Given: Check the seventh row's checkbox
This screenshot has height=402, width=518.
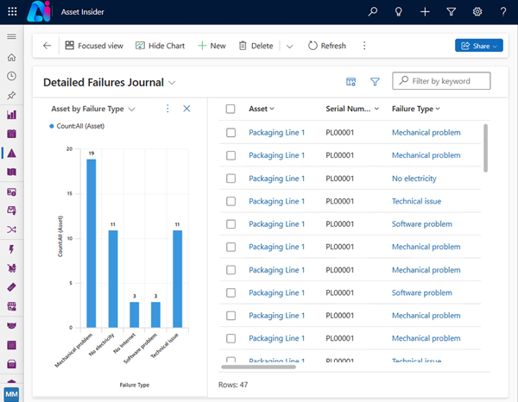Looking at the screenshot, I should pos(231,270).
